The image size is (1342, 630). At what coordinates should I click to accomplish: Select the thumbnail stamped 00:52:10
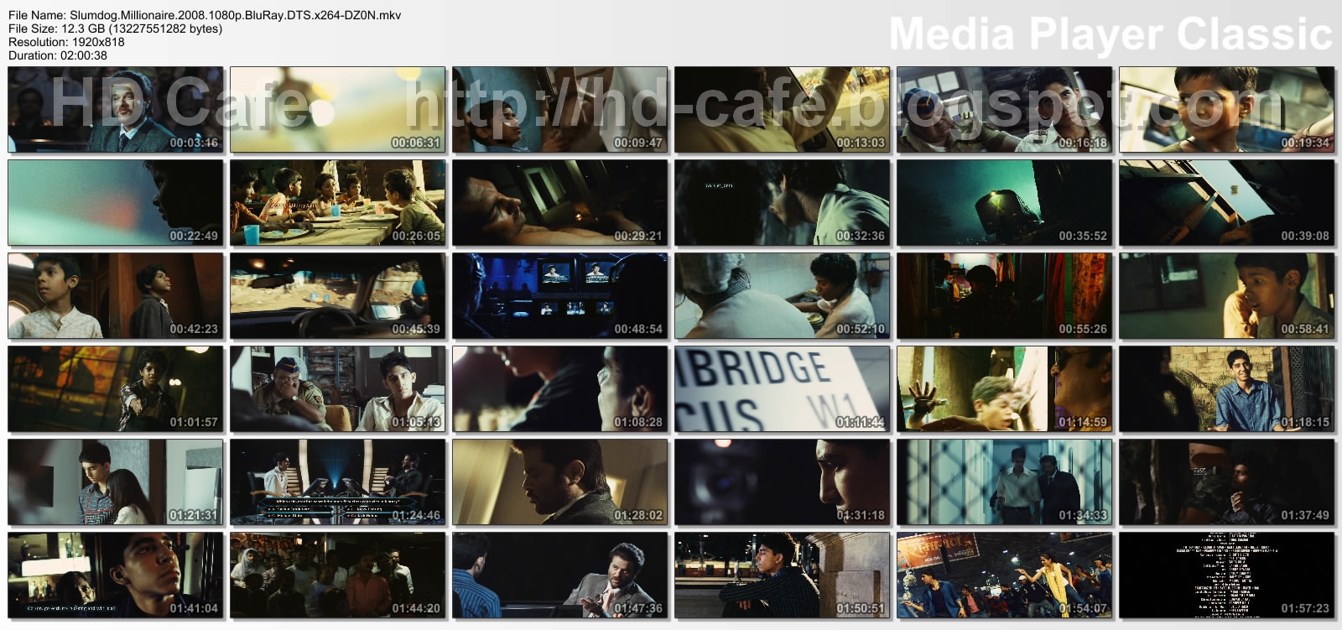coord(783,296)
